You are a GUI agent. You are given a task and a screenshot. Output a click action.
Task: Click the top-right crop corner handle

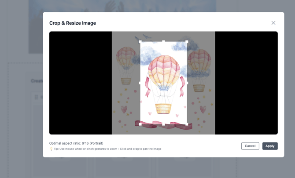point(187,42)
